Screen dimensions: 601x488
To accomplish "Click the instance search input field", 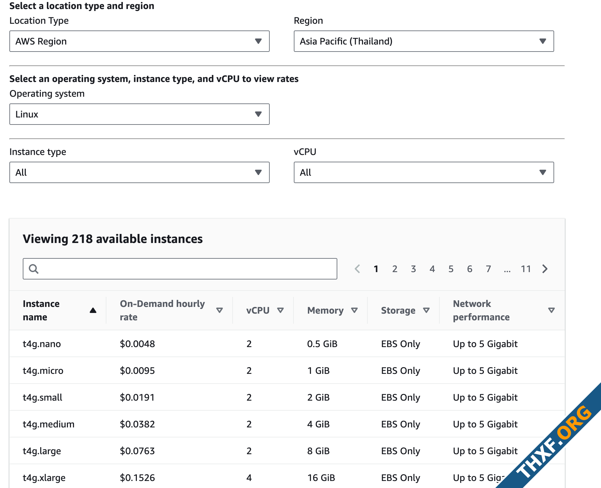I will [x=180, y=269].
